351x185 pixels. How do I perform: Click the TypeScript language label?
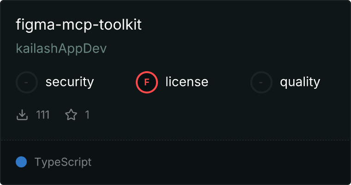63,162
